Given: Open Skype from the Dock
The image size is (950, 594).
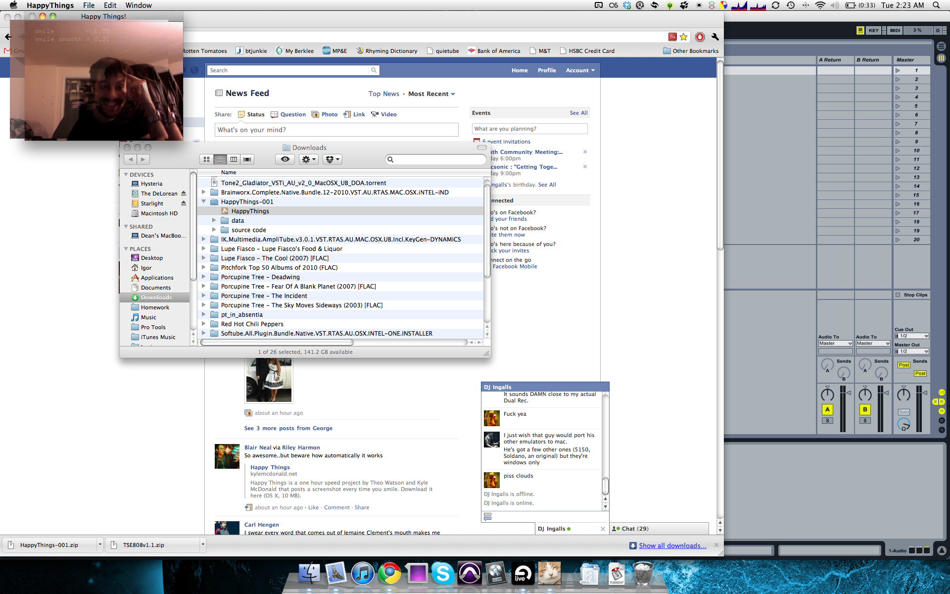Looking at the screenshot, I should pyautogui.click(x=442, y=574).
